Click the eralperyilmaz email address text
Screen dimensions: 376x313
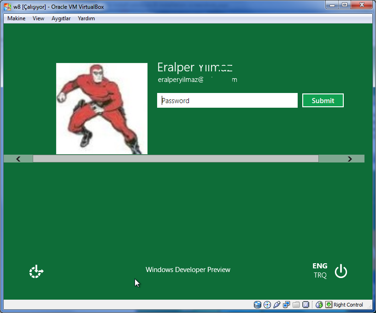tap(197, 80)
